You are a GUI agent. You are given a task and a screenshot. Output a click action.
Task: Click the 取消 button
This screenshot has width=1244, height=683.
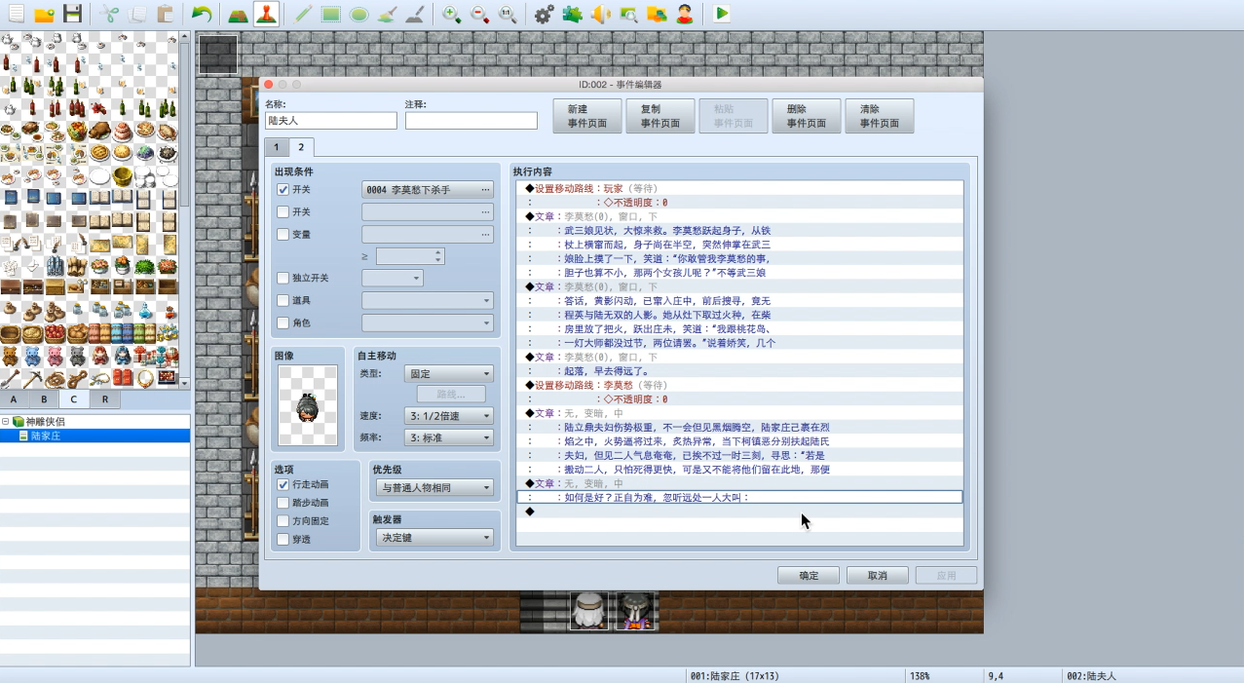tap(877, 576)
